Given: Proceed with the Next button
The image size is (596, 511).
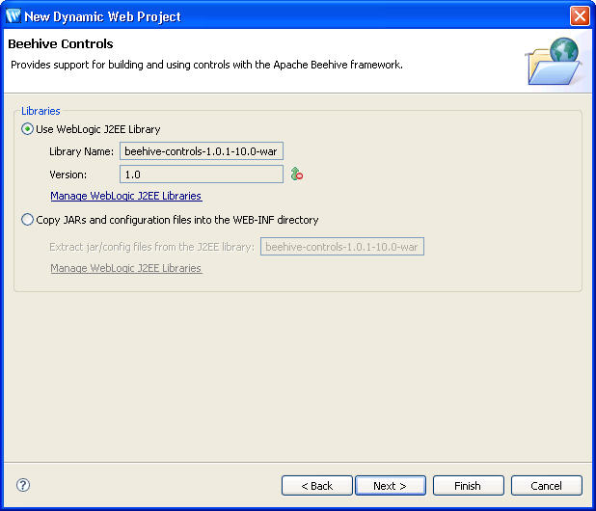Looking at the screenshot, I should point(391,486).
